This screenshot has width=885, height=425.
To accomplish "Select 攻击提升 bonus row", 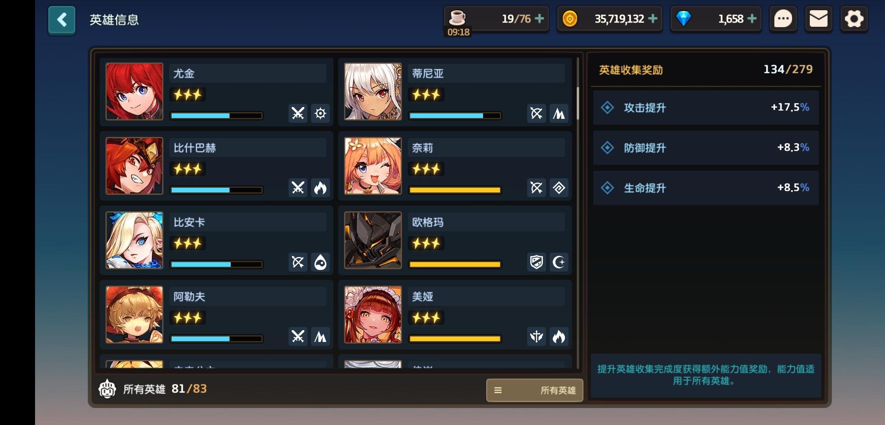I will click(x=706, y=107).
